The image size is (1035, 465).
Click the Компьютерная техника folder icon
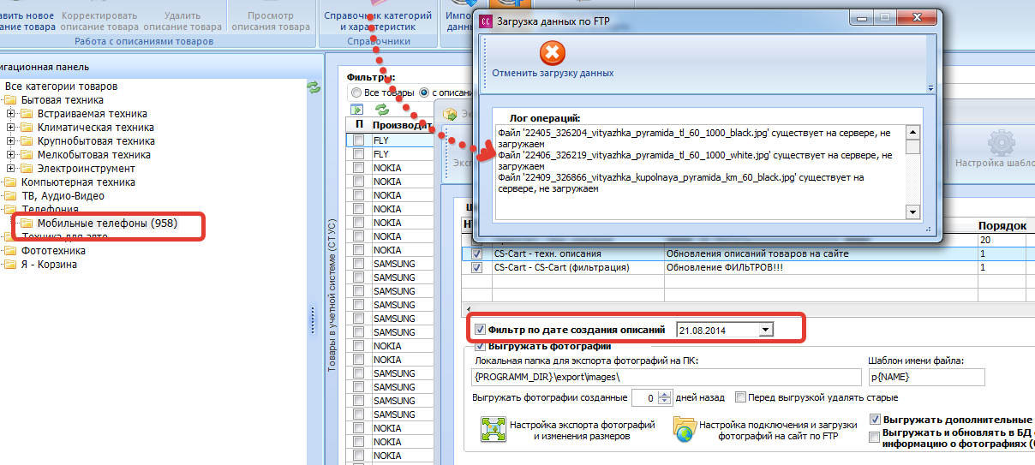[x=11, y=182]
